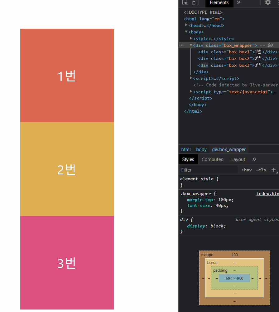Open DevTools settings gear
Screen dimensions: 279x312
click(268, 2)
